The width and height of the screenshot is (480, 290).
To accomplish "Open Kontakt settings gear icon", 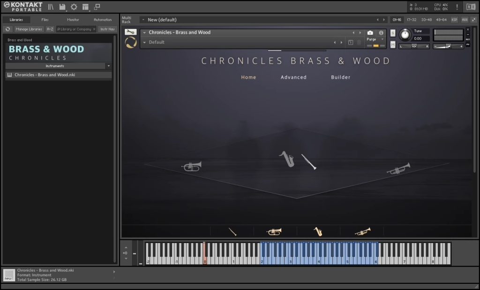I will coord(74,7).
